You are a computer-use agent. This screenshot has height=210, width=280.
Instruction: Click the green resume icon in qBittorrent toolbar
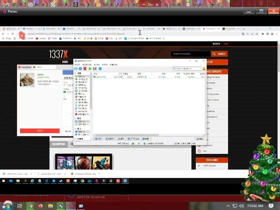point(90,69)
